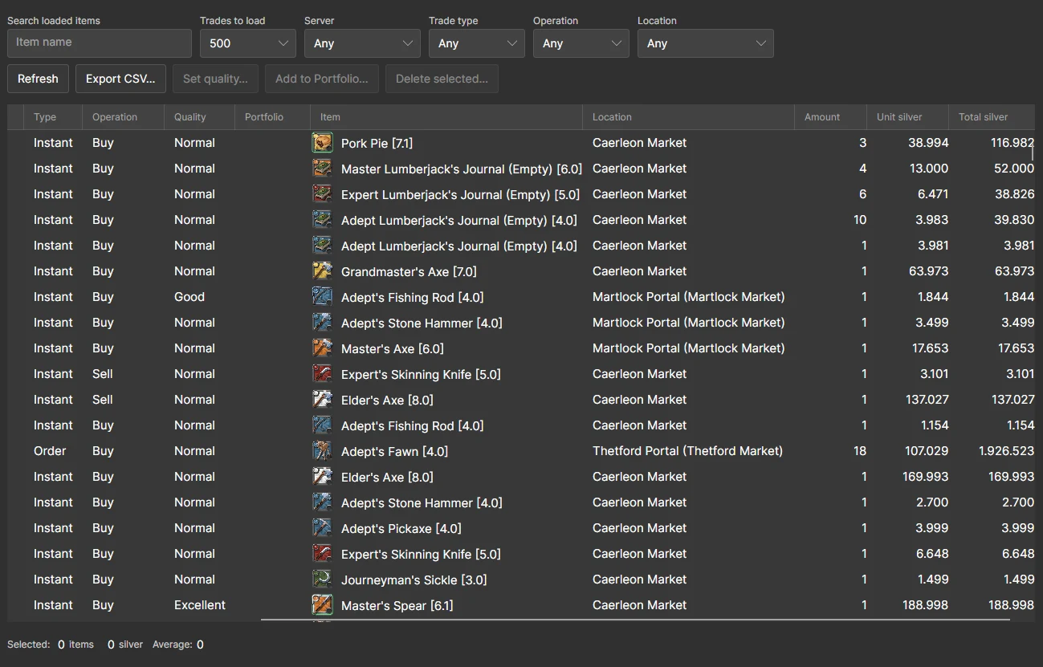
Task: Click Adept Lumberjack's Journal icon with amount 10
Action: [322, 220]
